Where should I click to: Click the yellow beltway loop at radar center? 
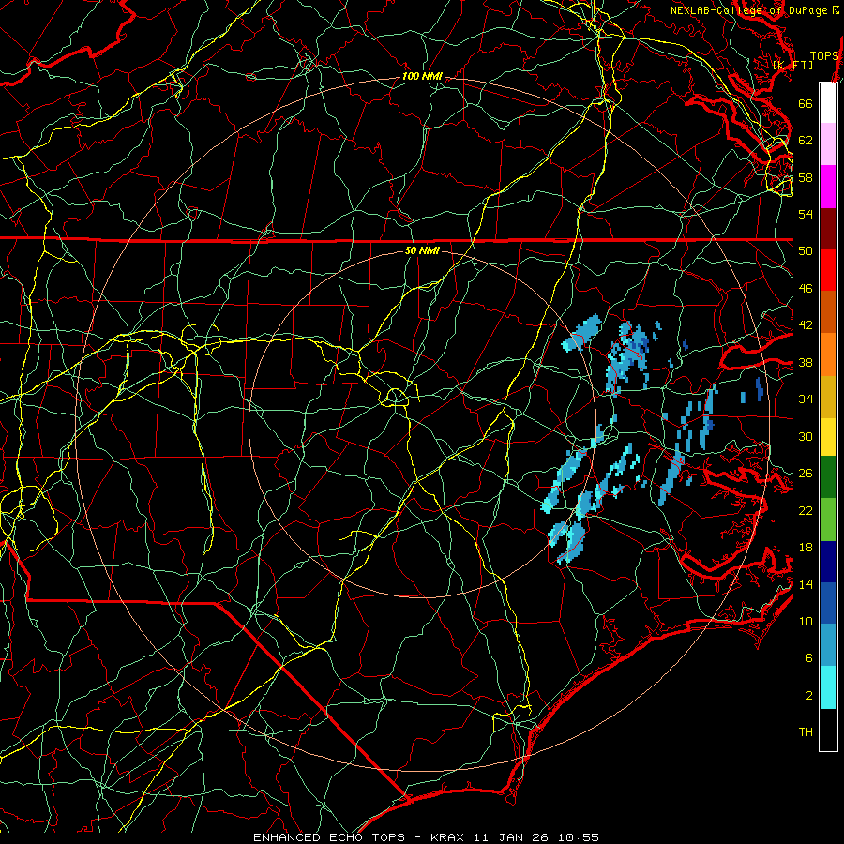click(x=396, y=396)
